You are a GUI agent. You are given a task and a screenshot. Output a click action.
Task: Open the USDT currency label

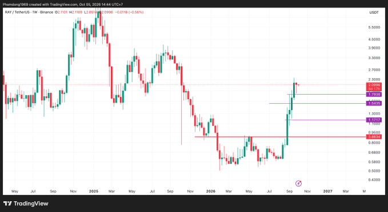pos(374,13)
